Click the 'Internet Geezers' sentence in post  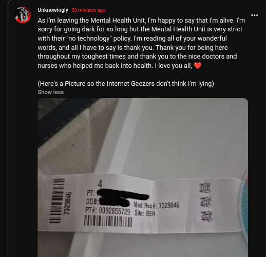[x=126, y=84]
